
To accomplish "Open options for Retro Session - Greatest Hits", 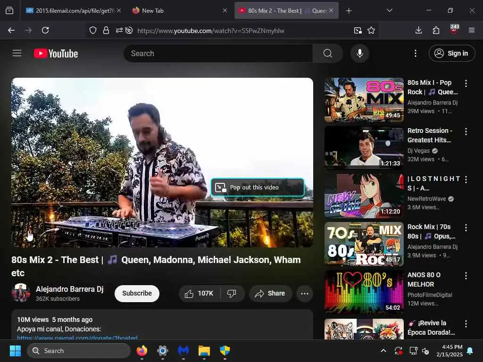I will coord(466,132).
